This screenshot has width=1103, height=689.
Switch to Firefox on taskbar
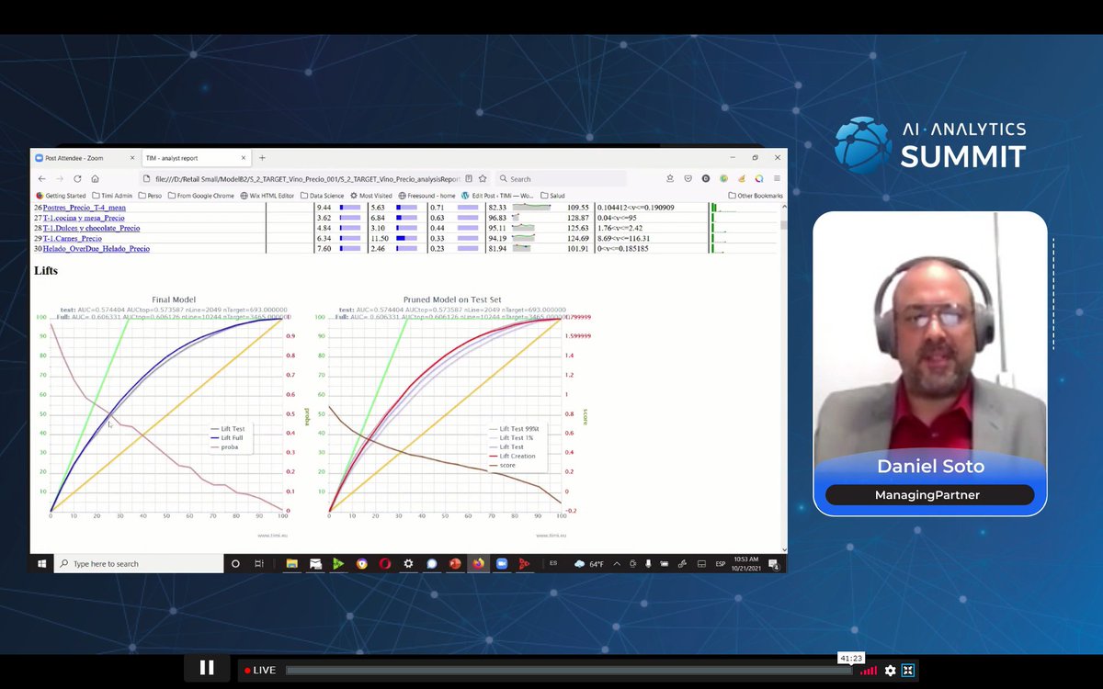[x=478, y=563]
